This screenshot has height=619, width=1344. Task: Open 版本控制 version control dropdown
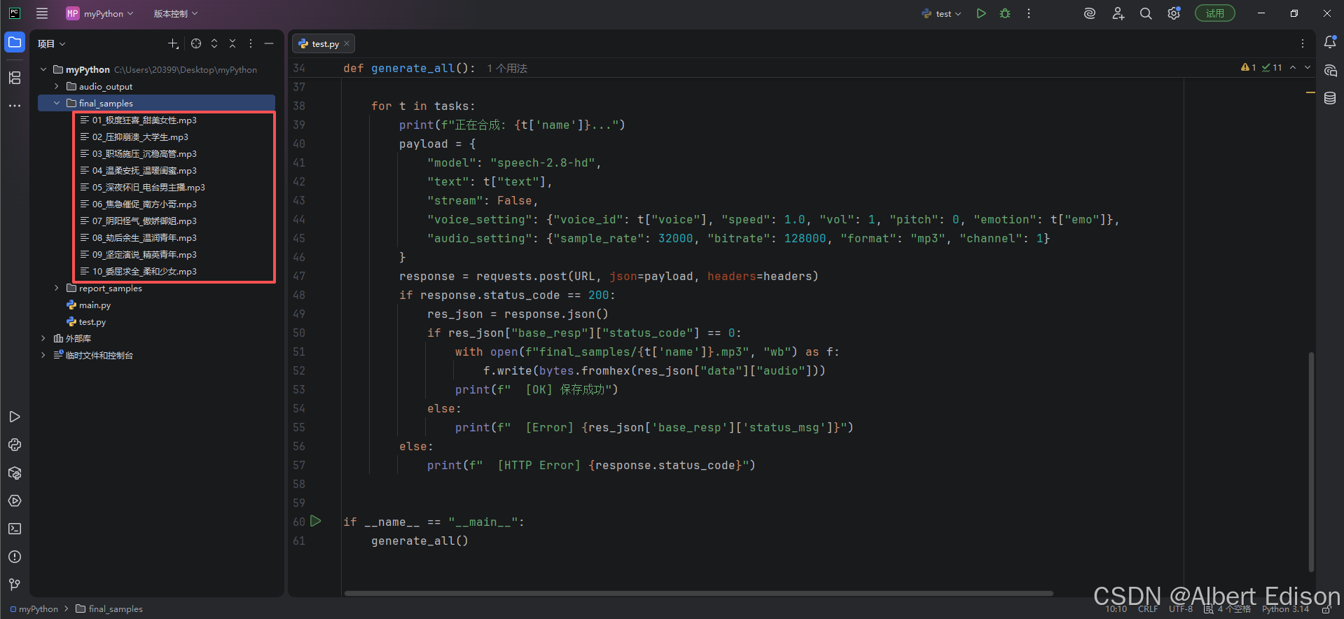[x=176, y=13]
